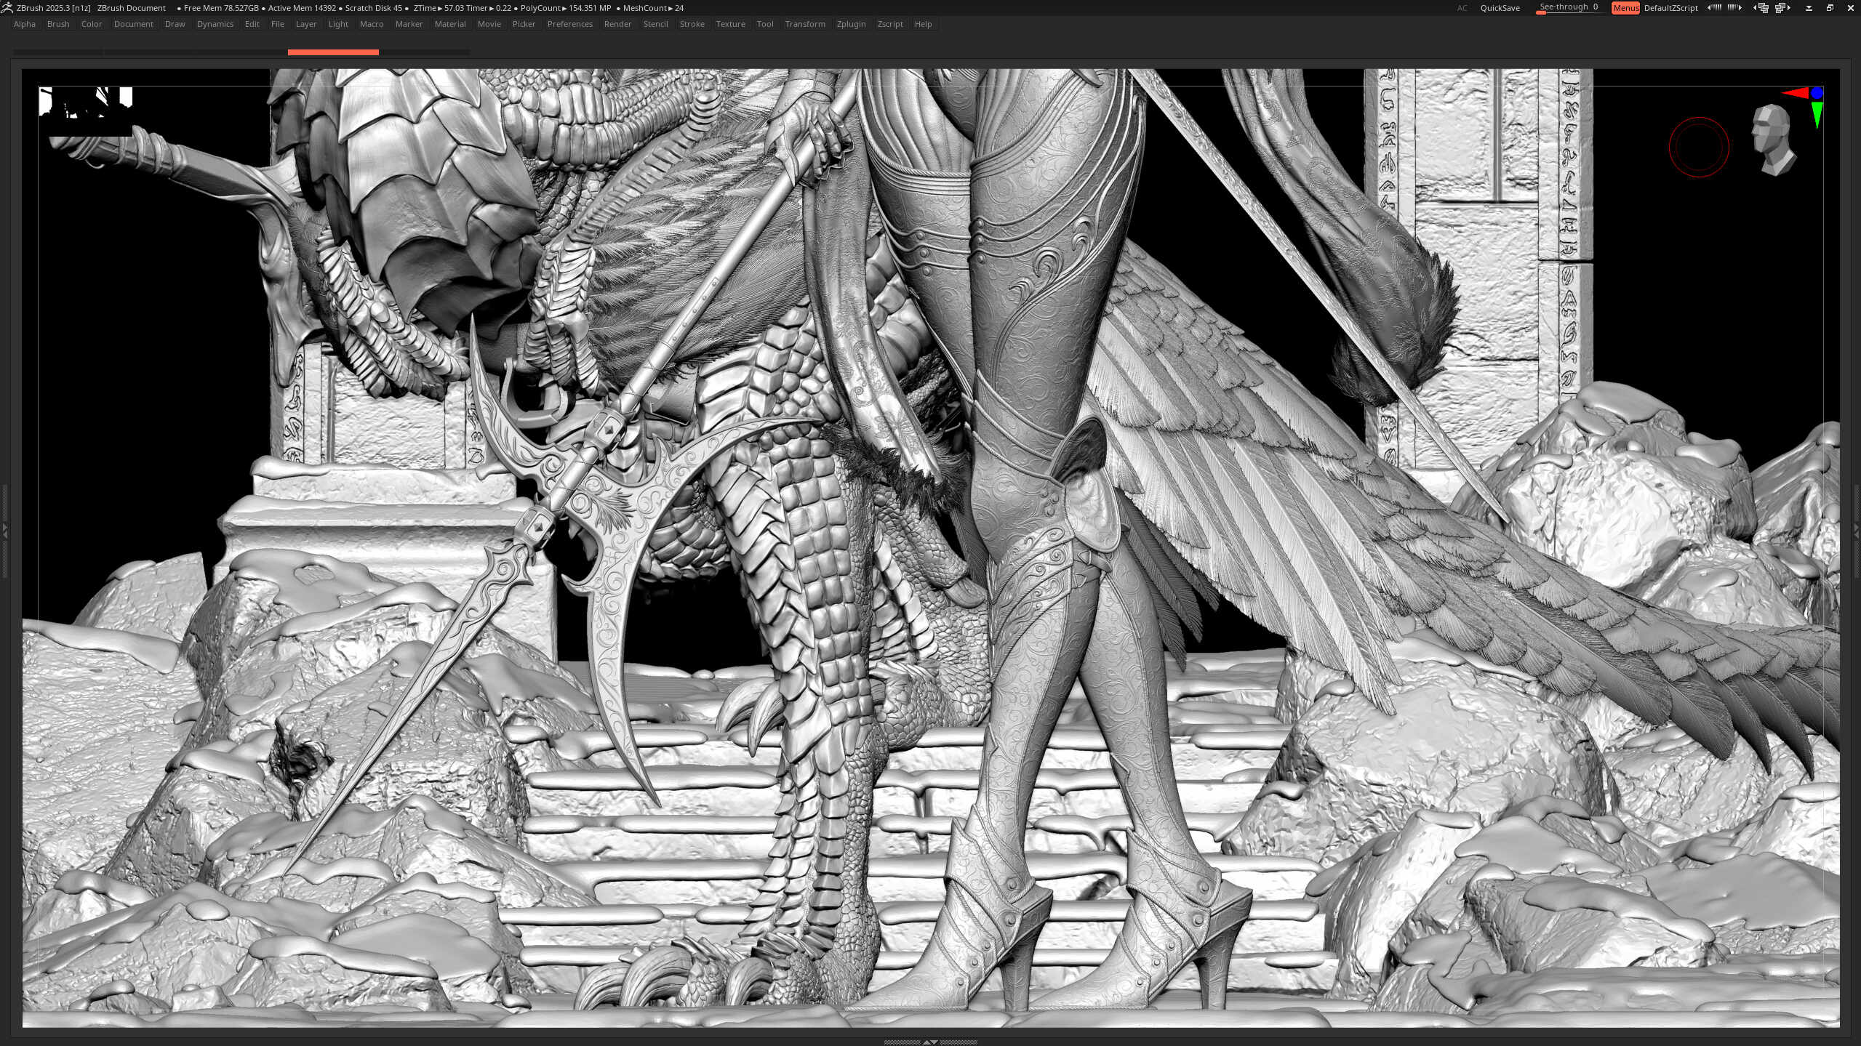Expand the bottom tray divider arrows

pos(930,1042)
